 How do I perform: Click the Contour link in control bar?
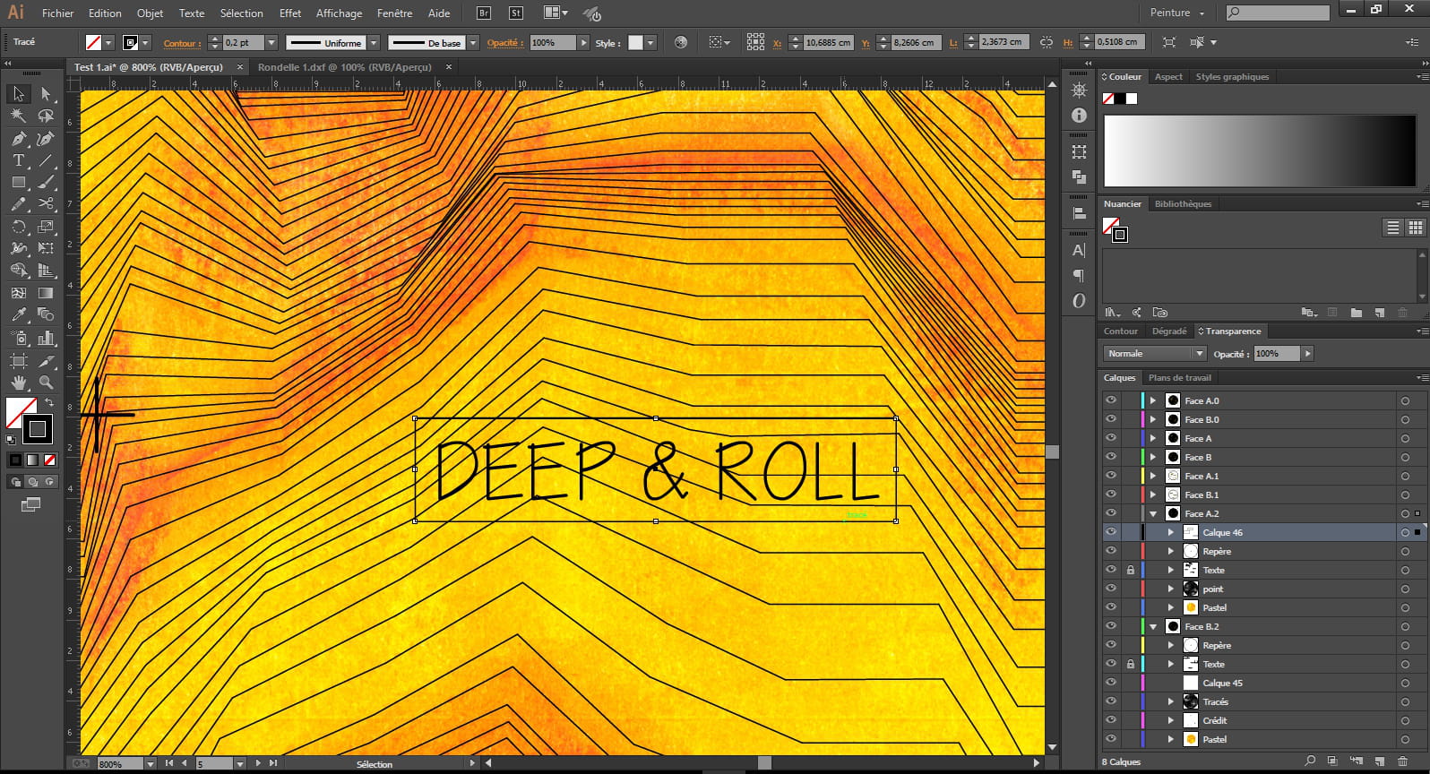coord(182,43)
